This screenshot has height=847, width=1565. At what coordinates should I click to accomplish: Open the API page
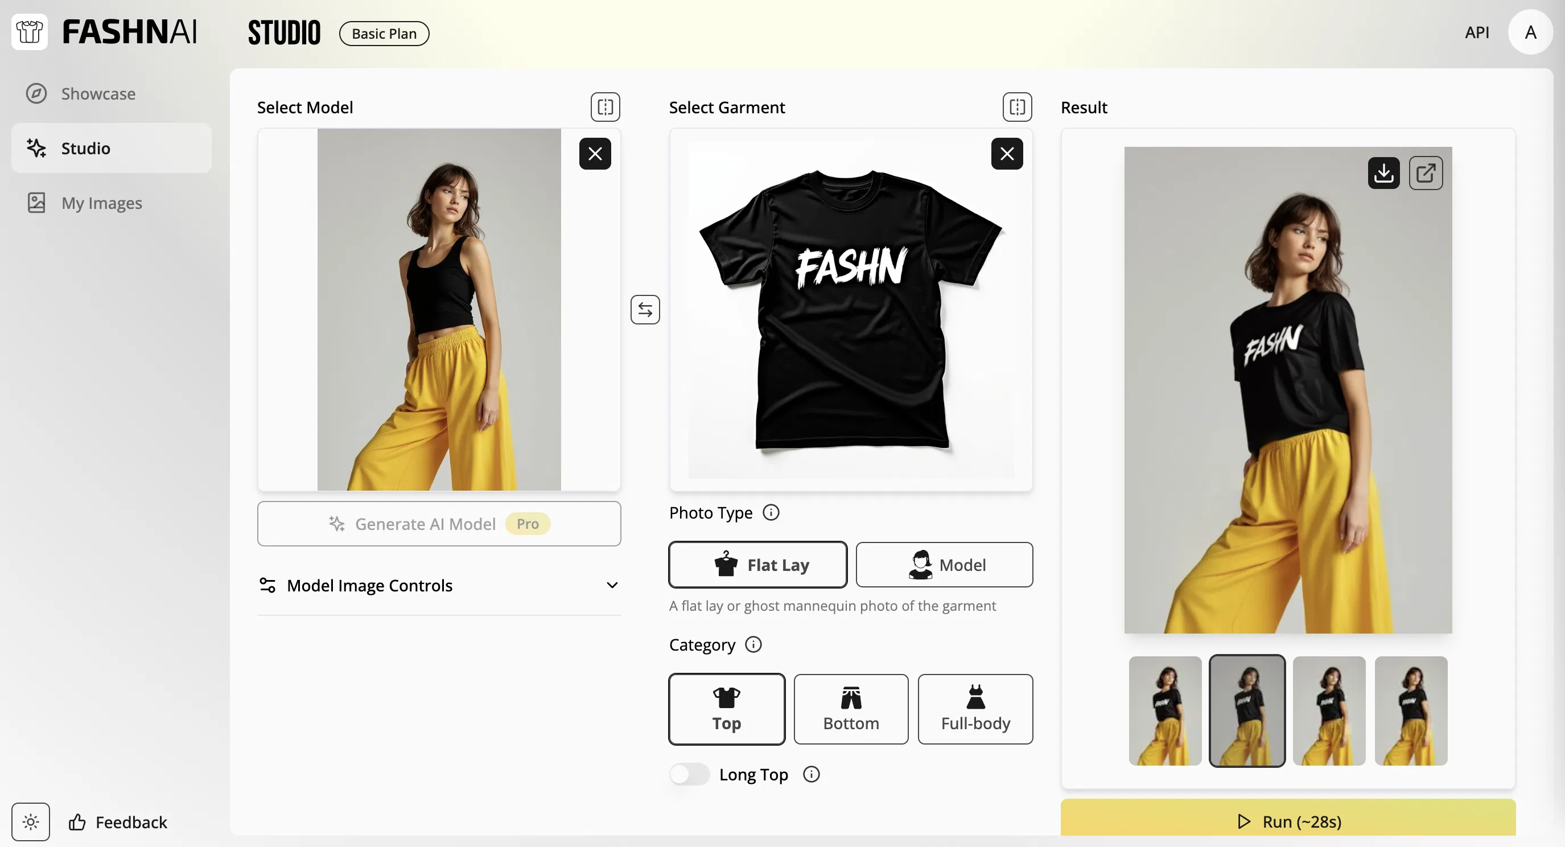pos(1477,32)
